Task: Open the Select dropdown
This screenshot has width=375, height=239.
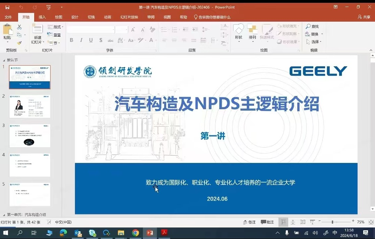Action: point(314,42)
